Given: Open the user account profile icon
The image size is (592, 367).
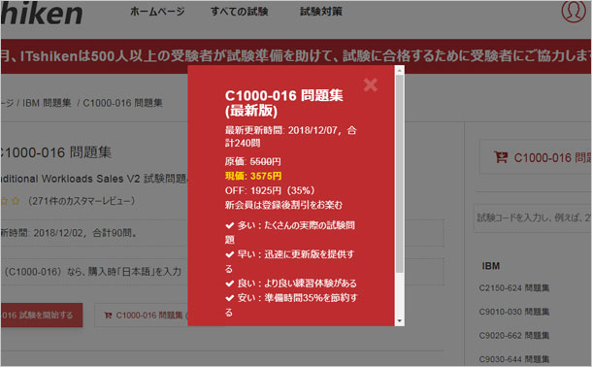Looking at the screenshot, I should click(574, 11).
